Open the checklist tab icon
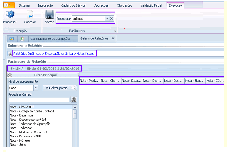 [22, 39]
